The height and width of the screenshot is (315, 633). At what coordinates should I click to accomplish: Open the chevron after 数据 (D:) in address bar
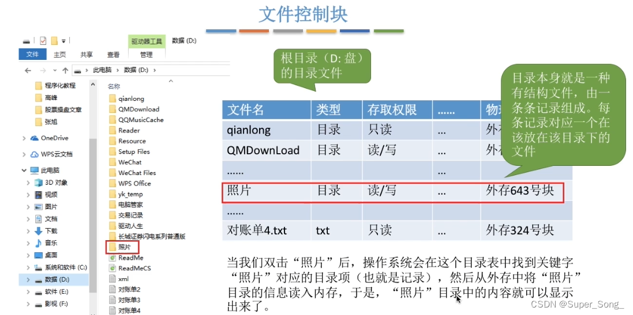point(155,70)
